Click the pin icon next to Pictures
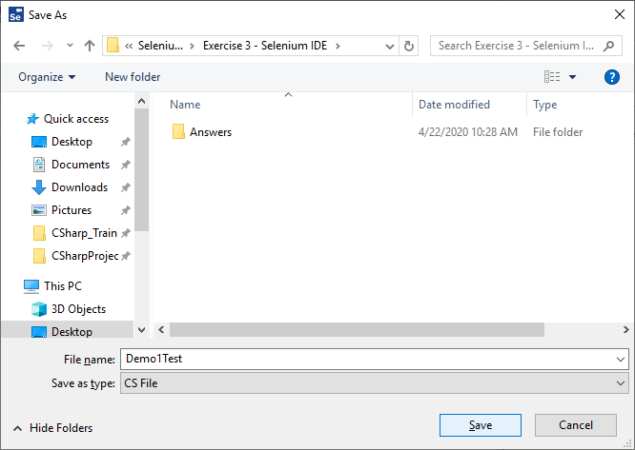 126,210
